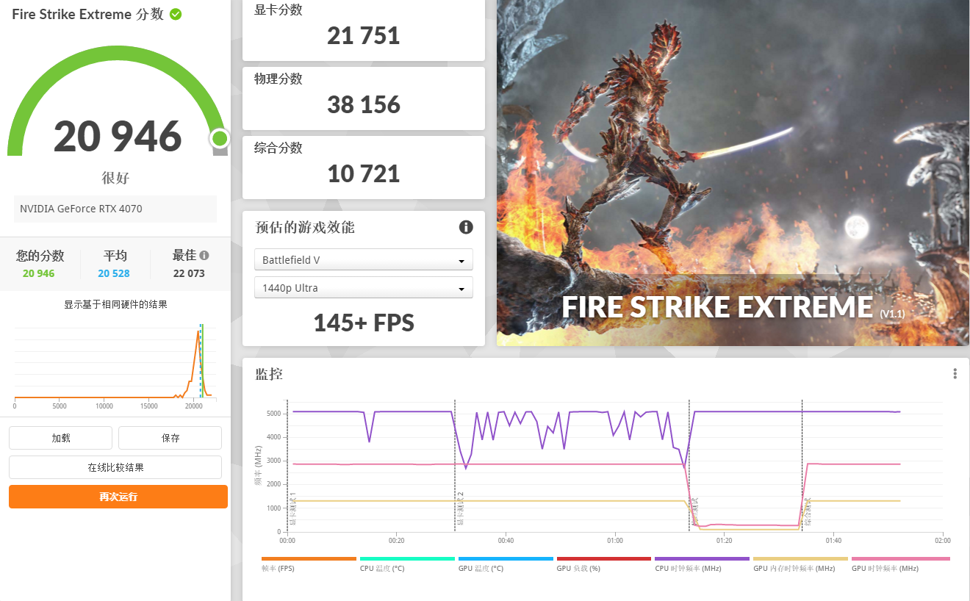Click the 01:00 time axis label
Image resolution: width=970 pixels, height=601 pixels.
click(615, 541)
